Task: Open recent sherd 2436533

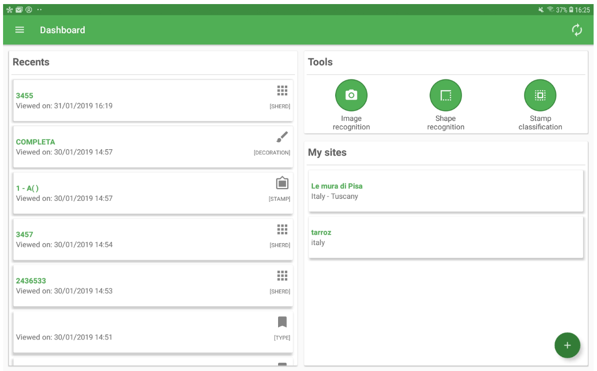Action: coord(31,281)
